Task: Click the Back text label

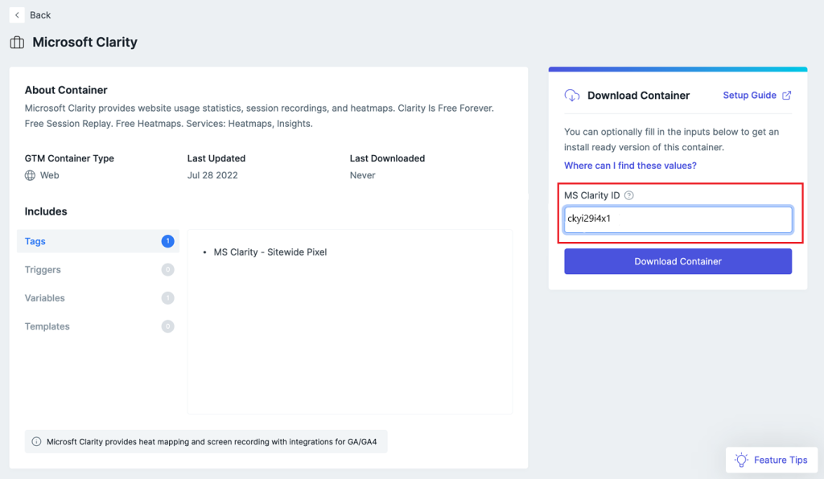Action: tap(40, 15)
